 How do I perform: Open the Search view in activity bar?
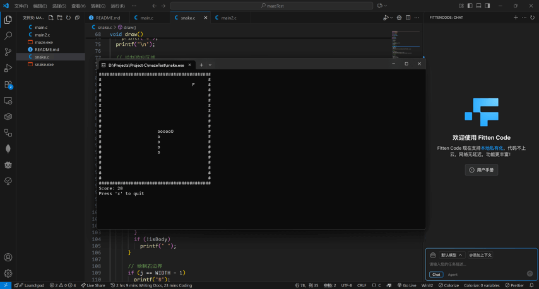point(8,36)
